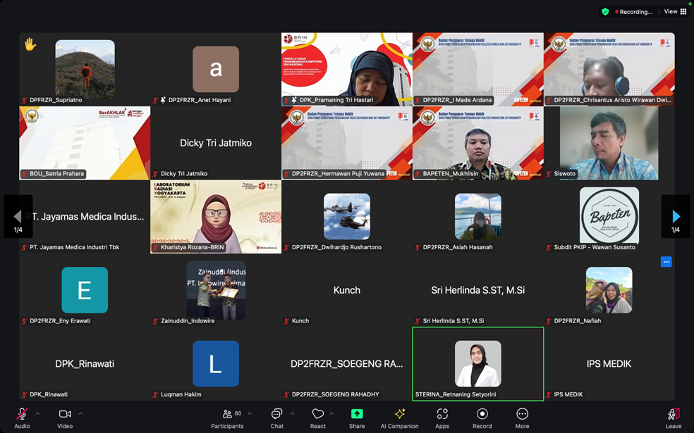Toggle the Video camera on
The height and width of the screenshot is (433, 694).
65,415
